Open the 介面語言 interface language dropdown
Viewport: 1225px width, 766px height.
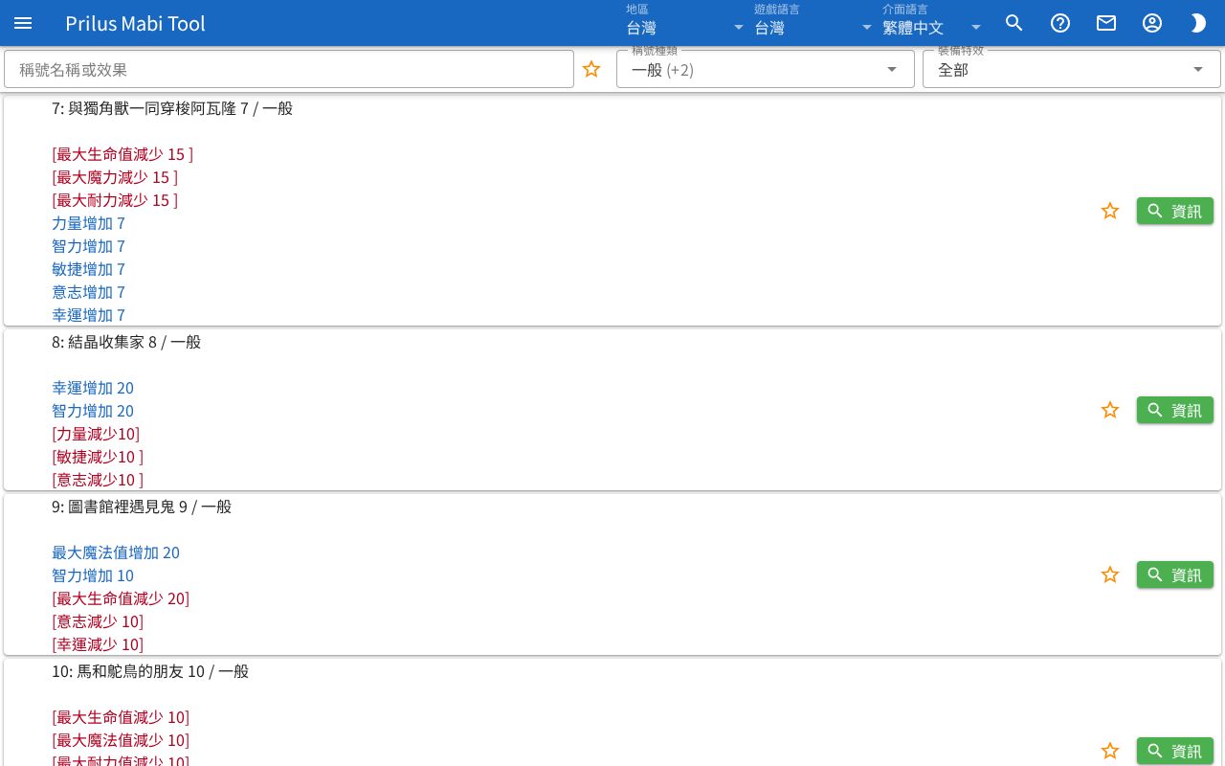pos(932,23)
